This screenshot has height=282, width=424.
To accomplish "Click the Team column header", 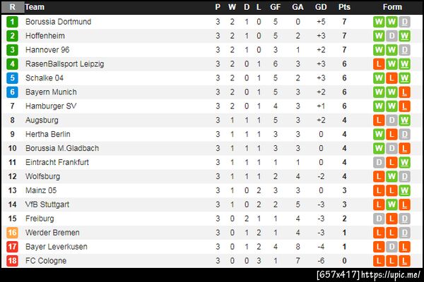I will 35,7.
